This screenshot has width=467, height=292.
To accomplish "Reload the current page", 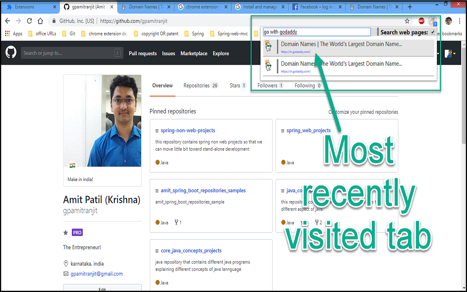I will (29, 21).
